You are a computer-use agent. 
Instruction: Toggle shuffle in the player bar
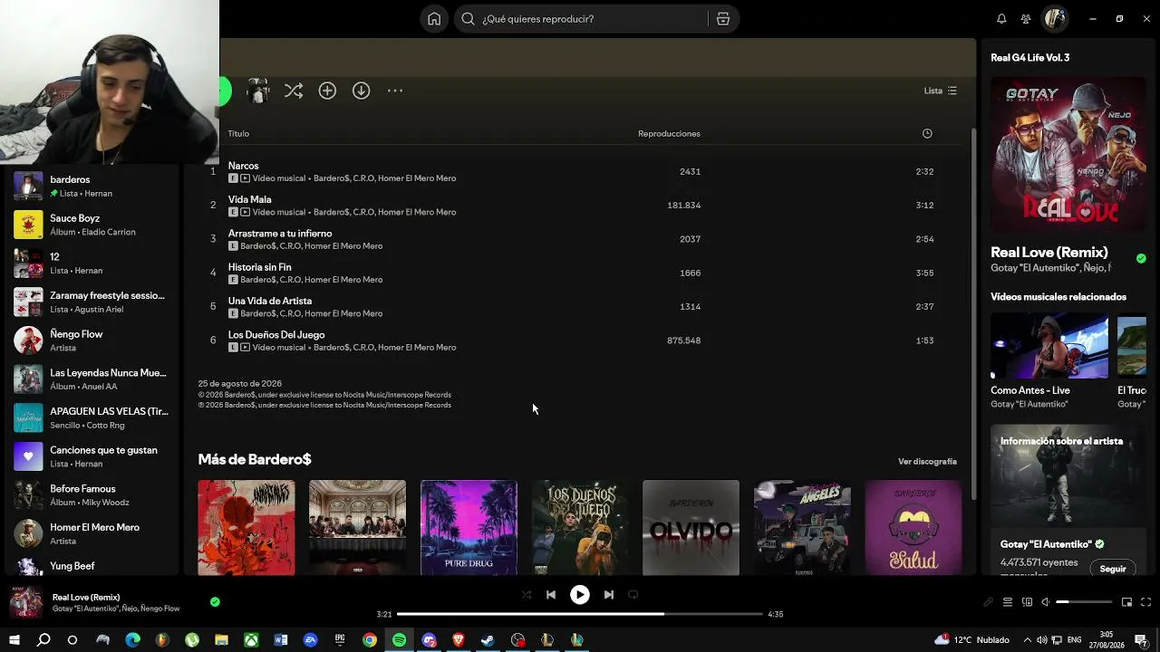pos(527,595)
